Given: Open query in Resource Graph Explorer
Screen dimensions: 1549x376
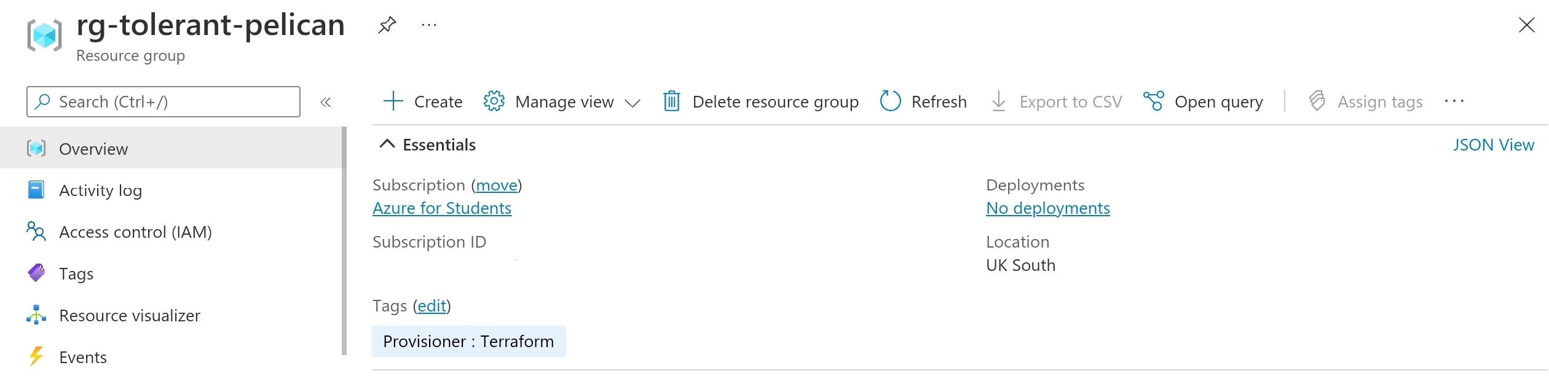Looking at the screenshot, I should 1203,101.
